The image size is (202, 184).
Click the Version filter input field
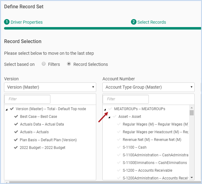coord(27,99)
